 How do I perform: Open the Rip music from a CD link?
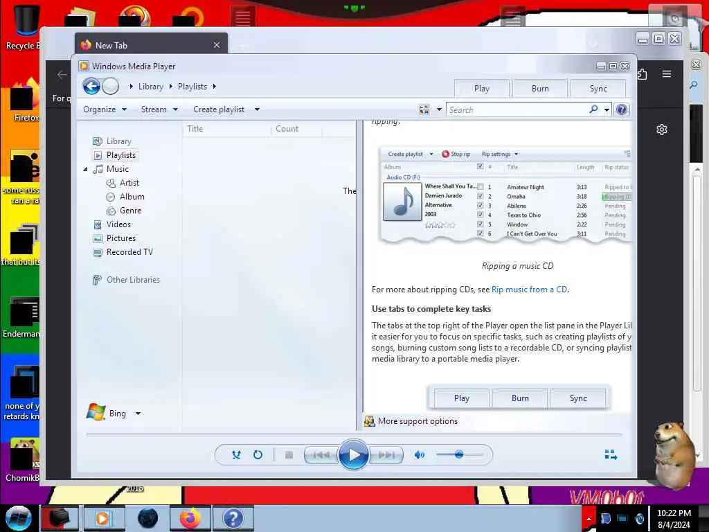click(529, 290)
